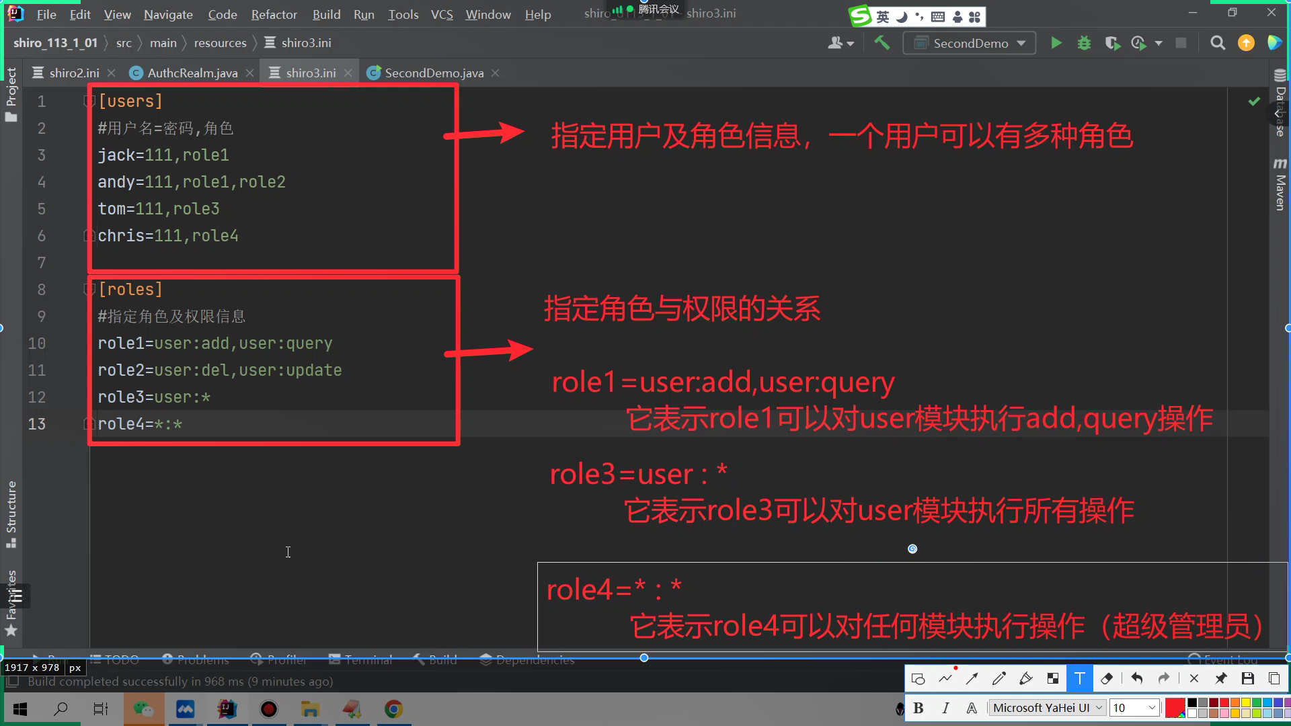Toggle outlined text style A
This screenshot has width=1291, height=726.
pyautogui.click(x=972, y=708)
